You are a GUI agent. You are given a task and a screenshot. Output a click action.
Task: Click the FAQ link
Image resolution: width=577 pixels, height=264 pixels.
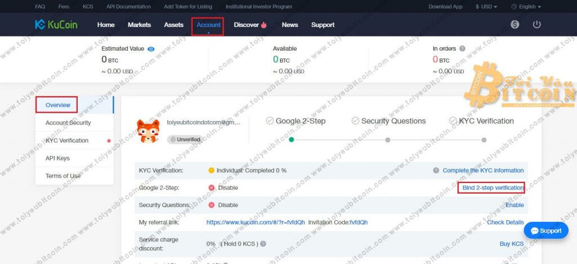[x=40, y=7]
